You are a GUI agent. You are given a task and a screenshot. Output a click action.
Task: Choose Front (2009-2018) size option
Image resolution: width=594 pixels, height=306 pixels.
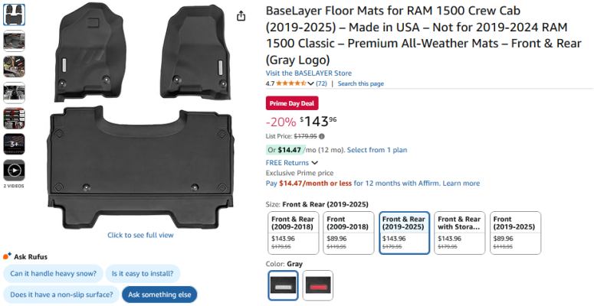(349, 233)
